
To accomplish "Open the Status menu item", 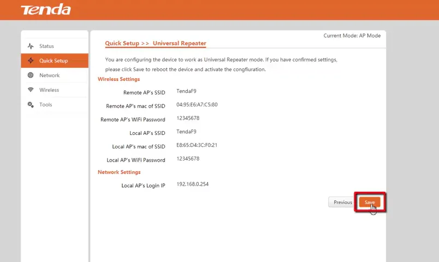I will coord(55,46).
